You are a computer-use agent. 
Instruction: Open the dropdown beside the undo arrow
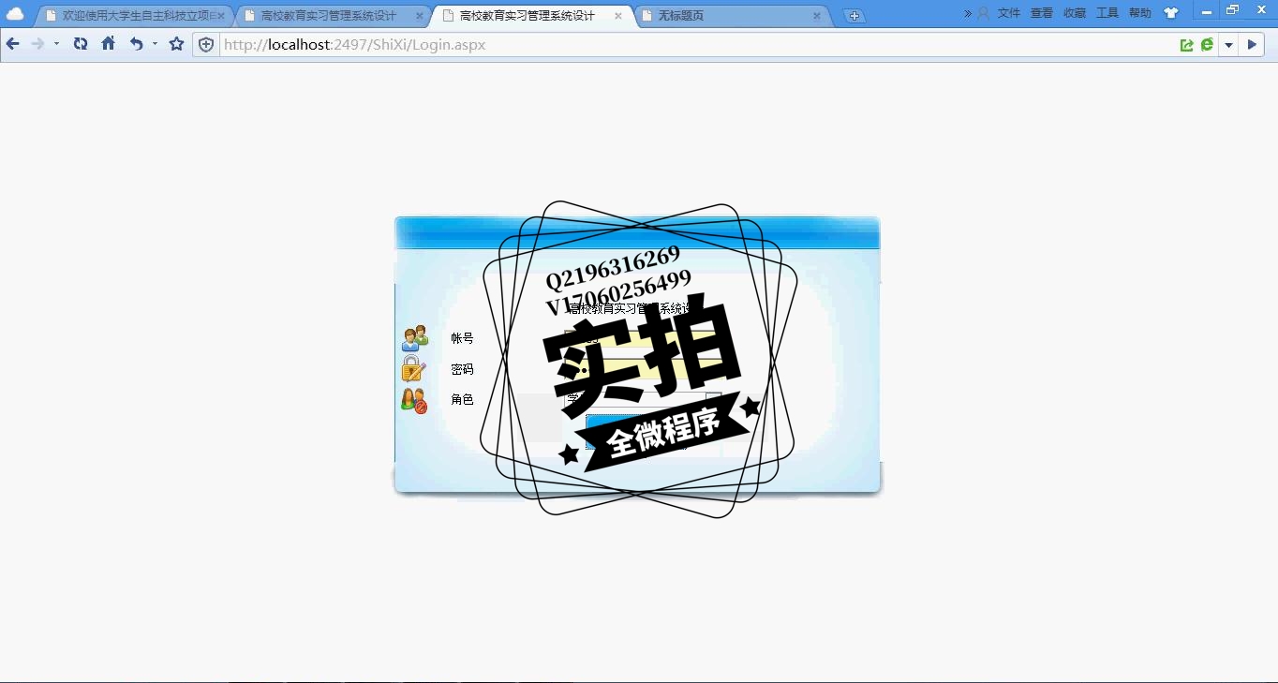click(155, 44)
